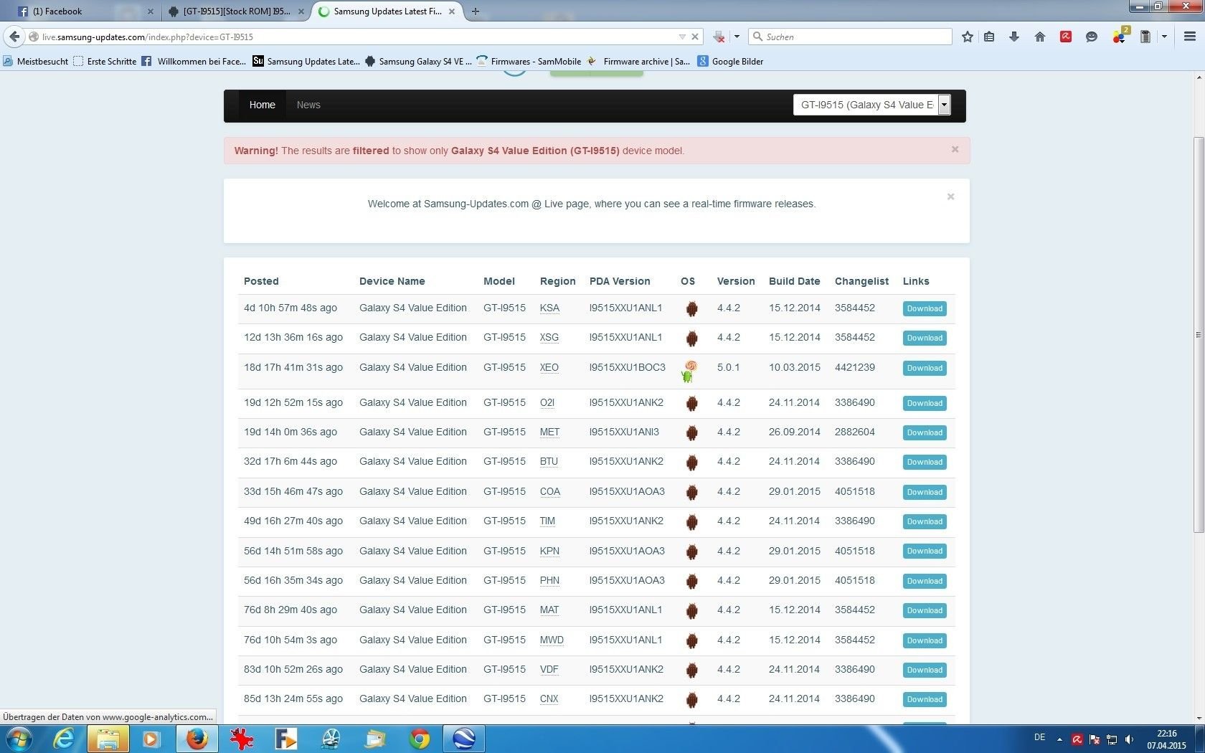The height and width of the screenshot is (753, 1205).
Task: Open the Meistbesucht bookmark
Action: pos(36,62)
